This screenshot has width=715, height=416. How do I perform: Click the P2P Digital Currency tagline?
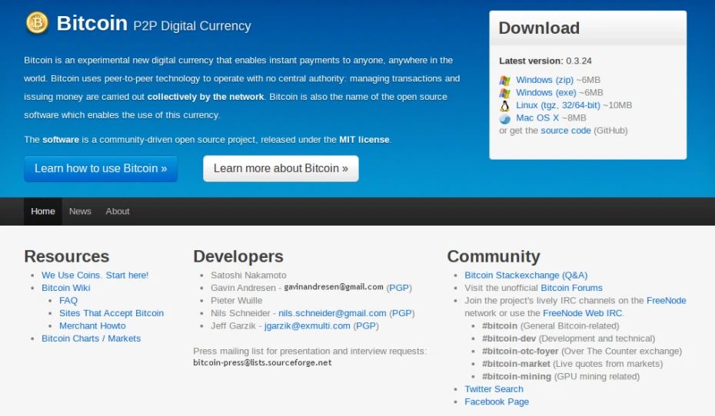coord(192,26)
